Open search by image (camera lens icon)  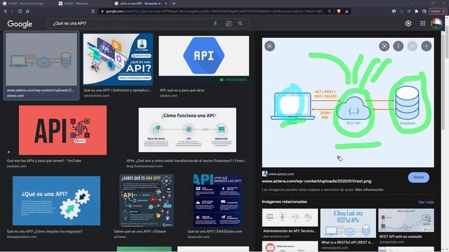coord(229,24)
